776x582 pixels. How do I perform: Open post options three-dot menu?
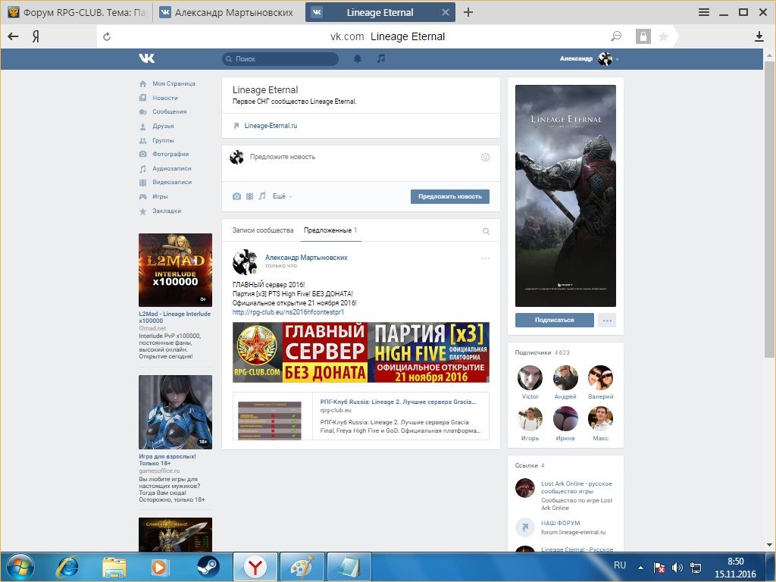[x=485, y=258]
